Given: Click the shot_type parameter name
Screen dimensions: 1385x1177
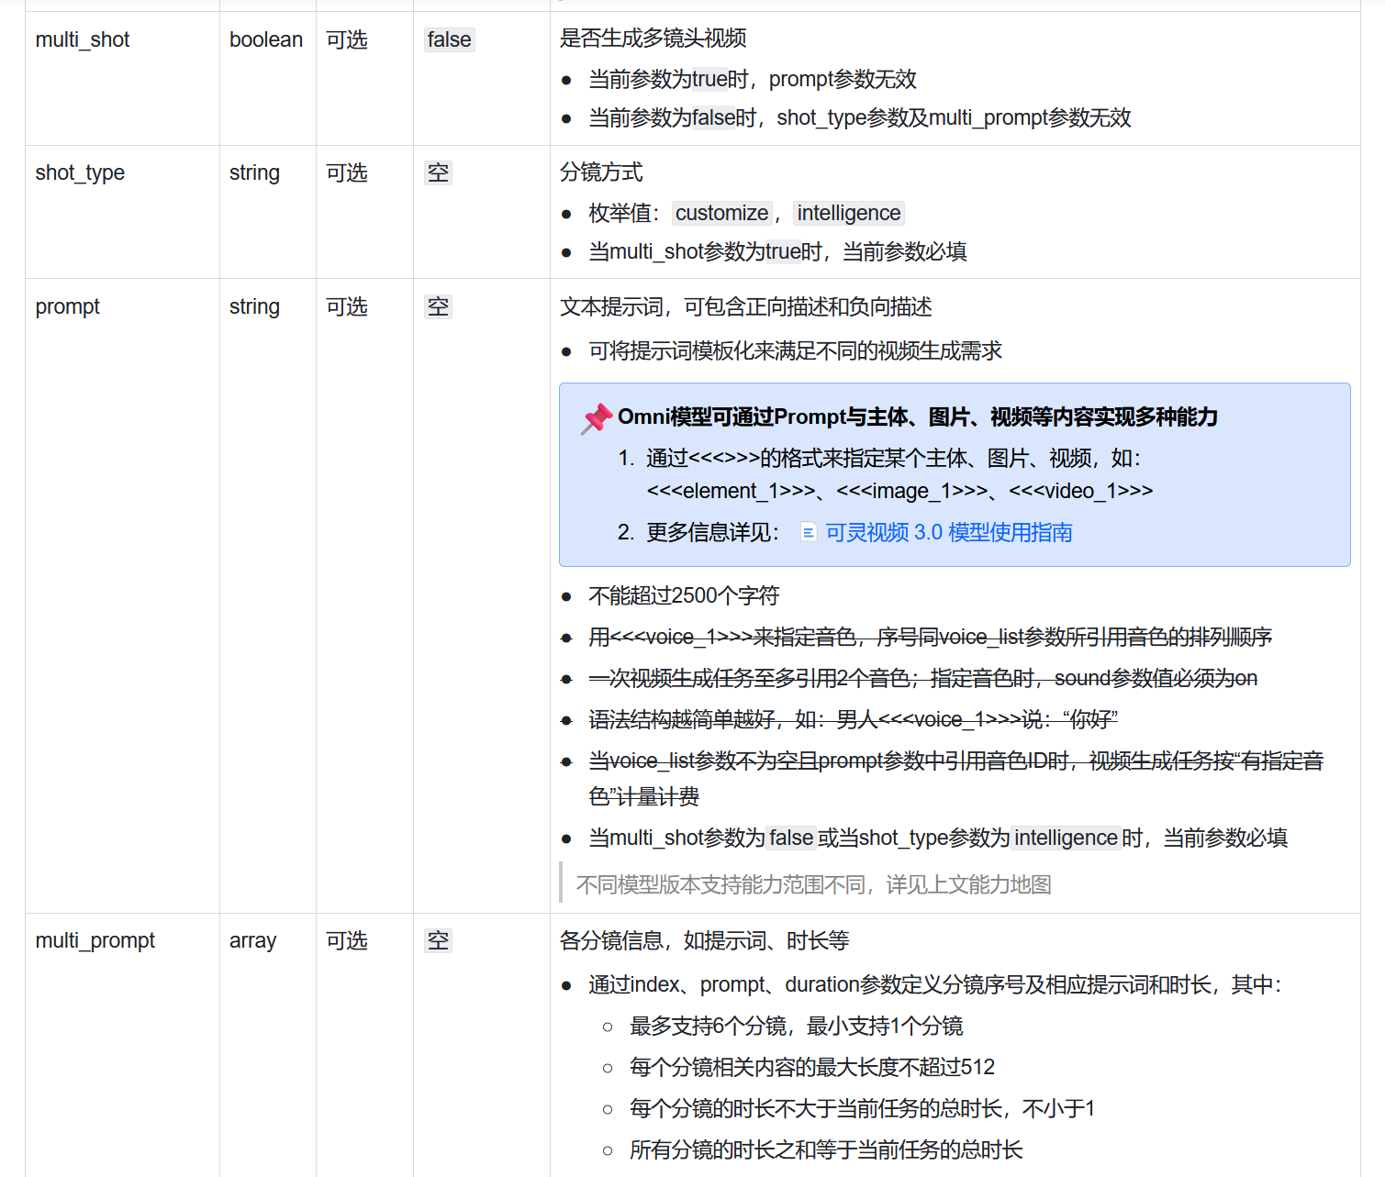Looking at the screenshot, I should pyautogui.click(x=80, y=172).
